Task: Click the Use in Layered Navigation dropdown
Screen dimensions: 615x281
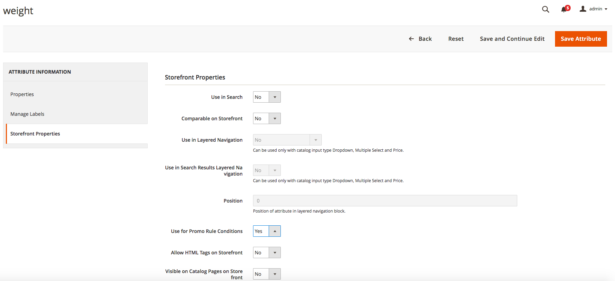Action: [x=287, y=140]
